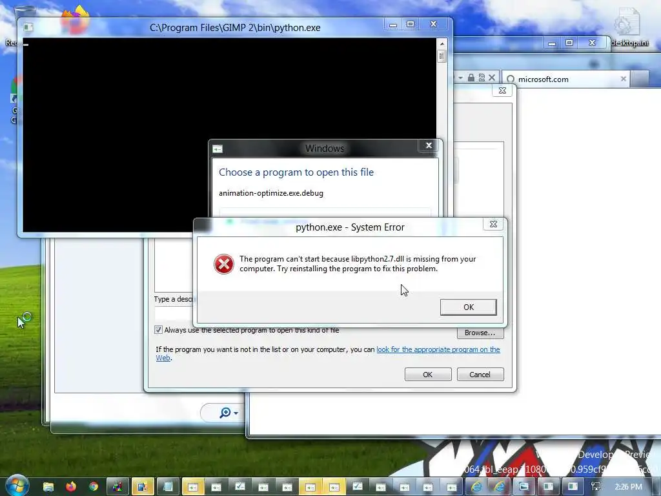The image size is (661, 496).
Task: Click the 2:26 PM taskbar clock
Action: coord(628,487)
